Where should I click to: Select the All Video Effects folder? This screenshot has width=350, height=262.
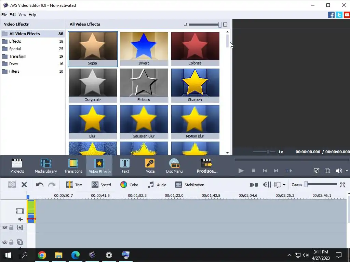[x=32, y=34]
